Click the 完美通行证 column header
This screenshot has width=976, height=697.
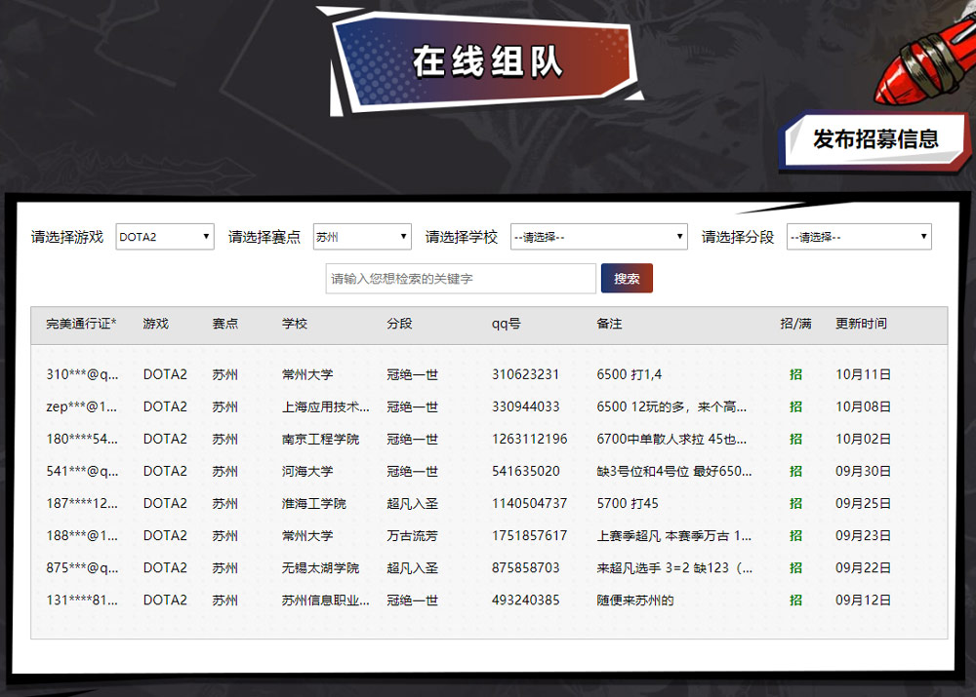point(79,324)
